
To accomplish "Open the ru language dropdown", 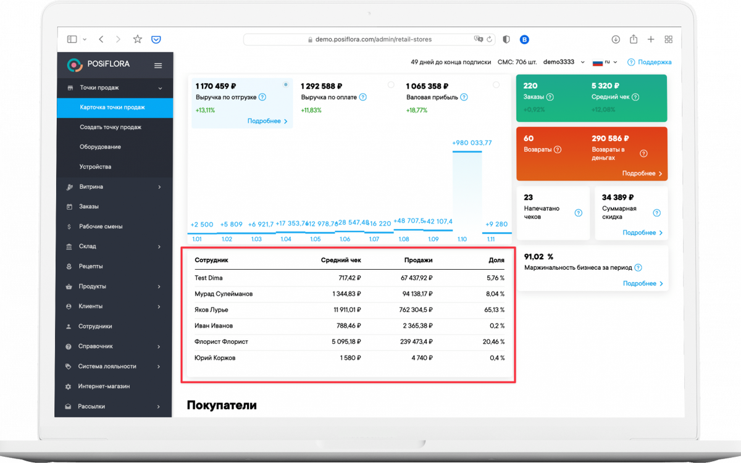I will (605, 62).
